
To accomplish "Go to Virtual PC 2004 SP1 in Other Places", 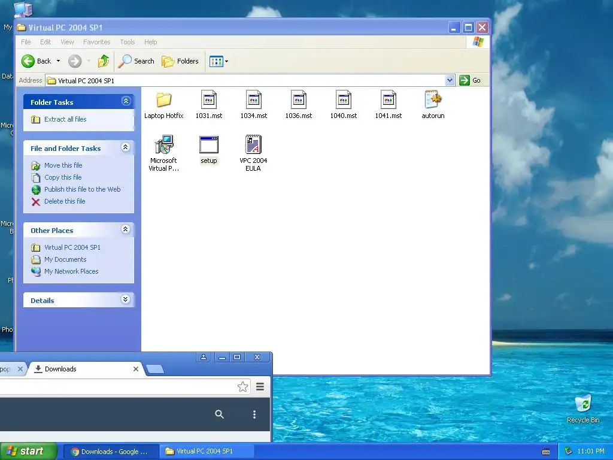I will pyautogui.click(x=72, y=247).
